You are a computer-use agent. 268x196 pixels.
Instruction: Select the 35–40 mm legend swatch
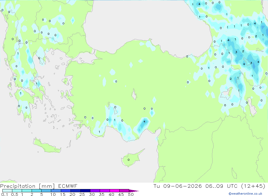(x=105, y=191)
